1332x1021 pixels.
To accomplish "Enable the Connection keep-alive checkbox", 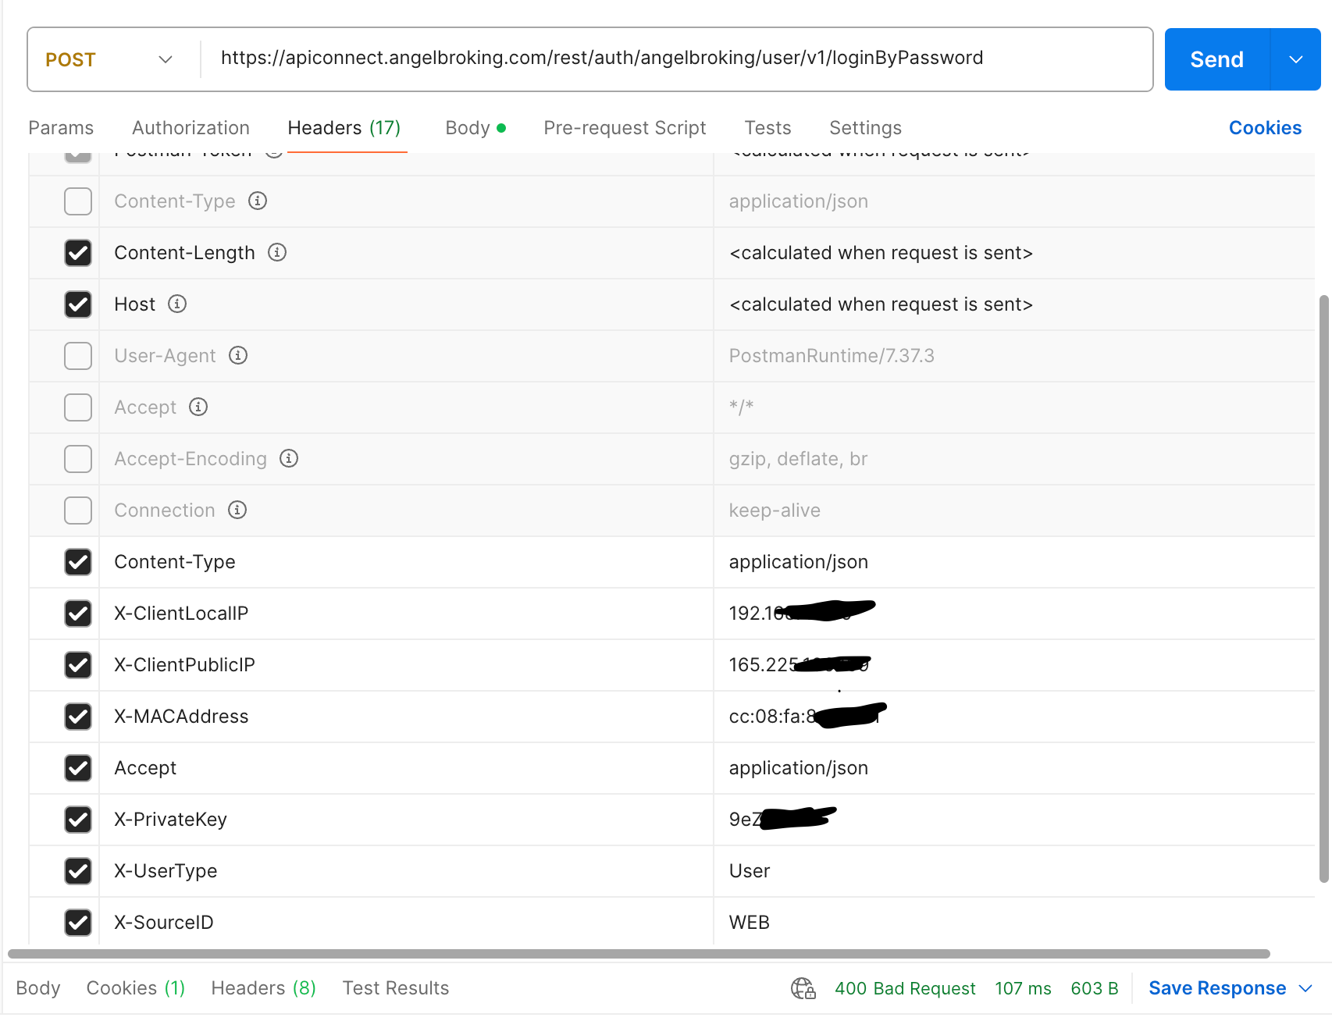I will tap(78, 510).
